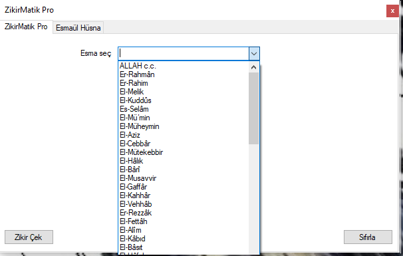Select El-Melik list entry
The height and width of the screenshot is (256, 403).
[x=184, y=92]
